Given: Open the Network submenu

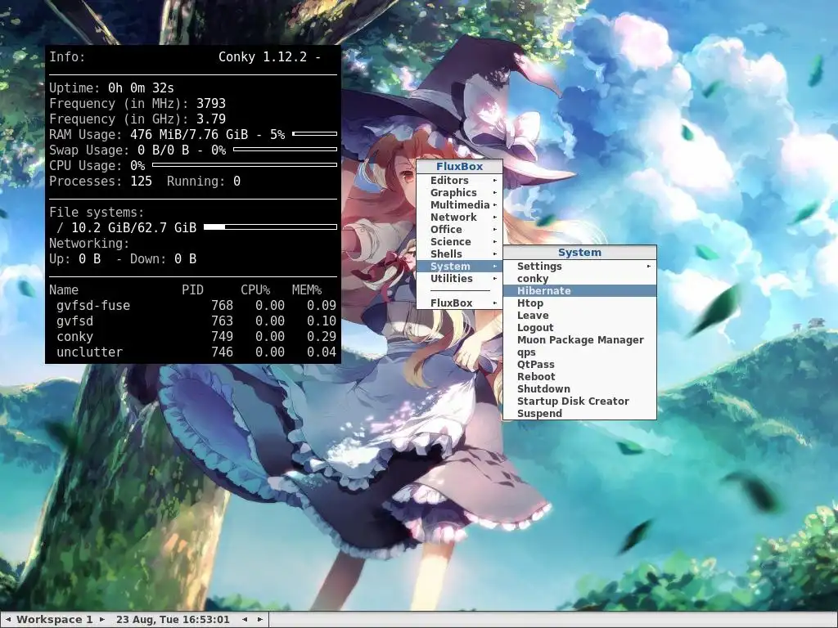Looking at the screenshot, I should click(x=459, y=218).
